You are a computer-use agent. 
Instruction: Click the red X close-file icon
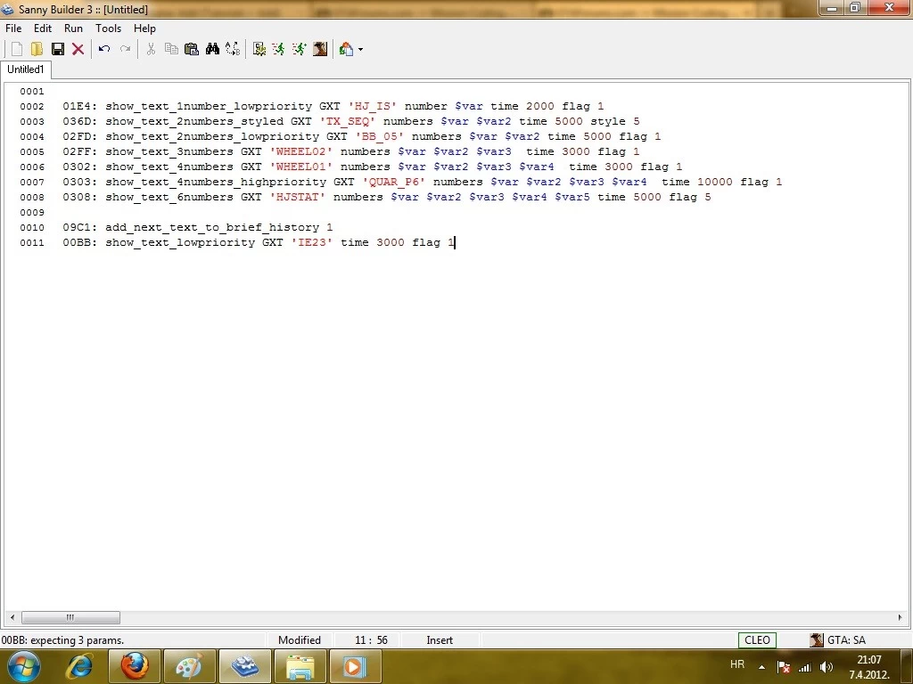78,49
